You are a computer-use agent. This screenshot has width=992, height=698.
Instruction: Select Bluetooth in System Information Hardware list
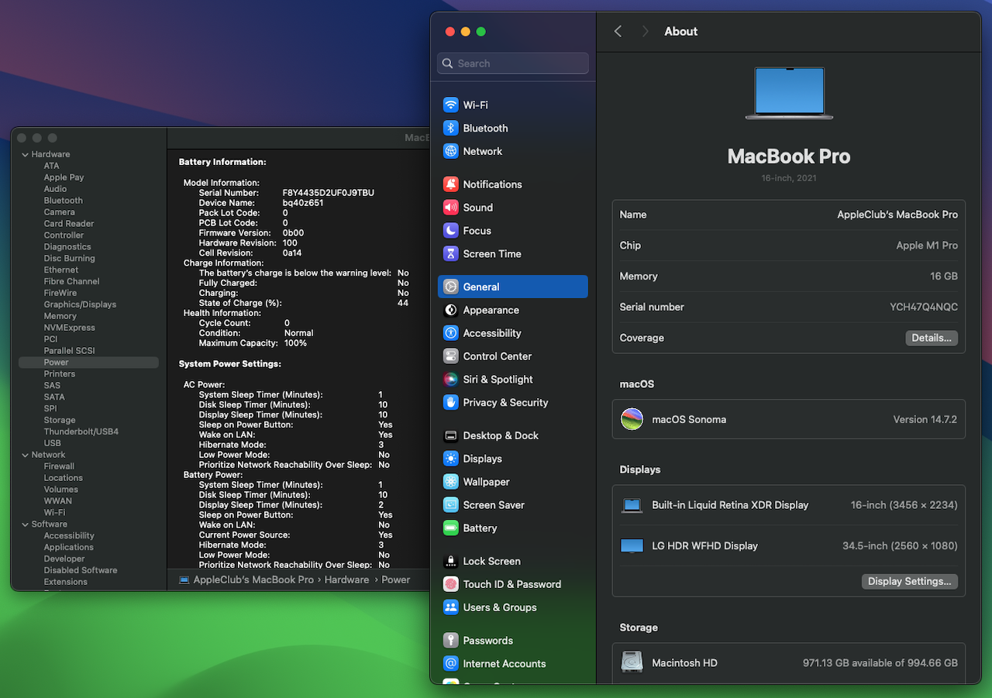[x=64, y=201]
